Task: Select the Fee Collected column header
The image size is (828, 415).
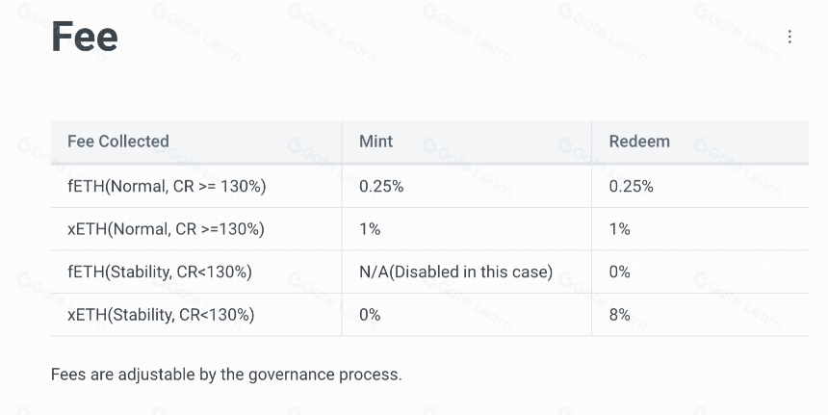Action: click(x=118, y=141)
